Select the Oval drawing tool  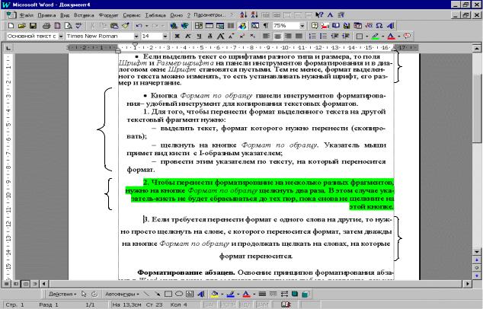(x=179, y=294)
